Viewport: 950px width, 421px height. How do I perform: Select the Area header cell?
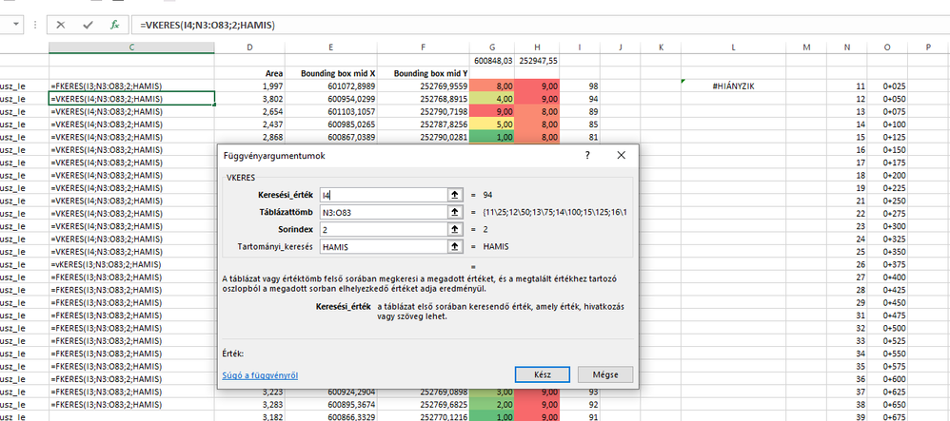point(249,73)
